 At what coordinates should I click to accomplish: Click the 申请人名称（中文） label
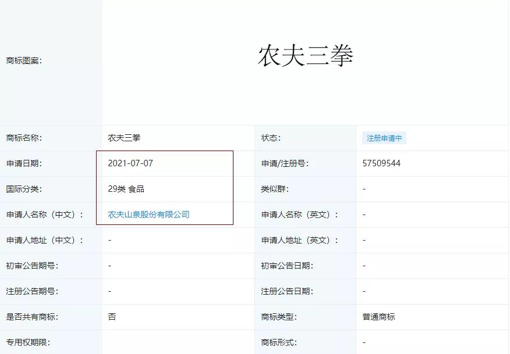coord(45,214)
